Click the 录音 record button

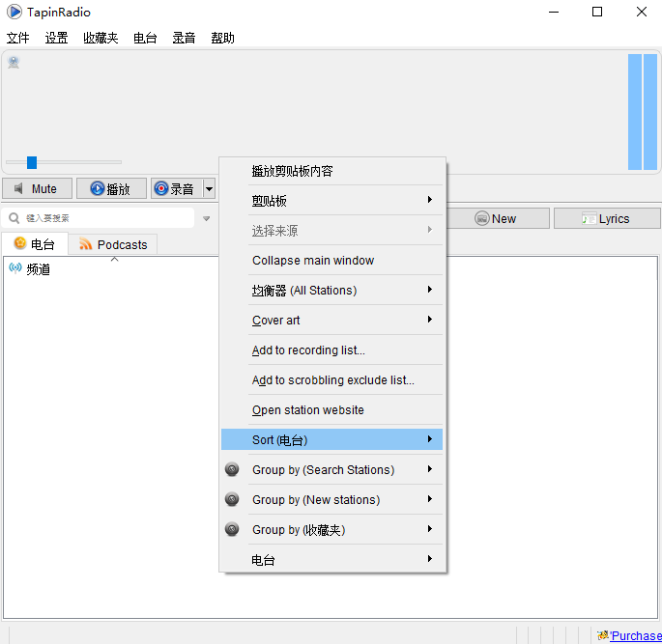click(x=174, y=189)
